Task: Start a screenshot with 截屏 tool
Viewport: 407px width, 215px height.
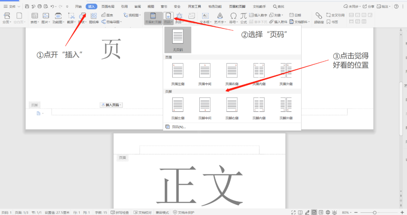Action: pos(71,18)
